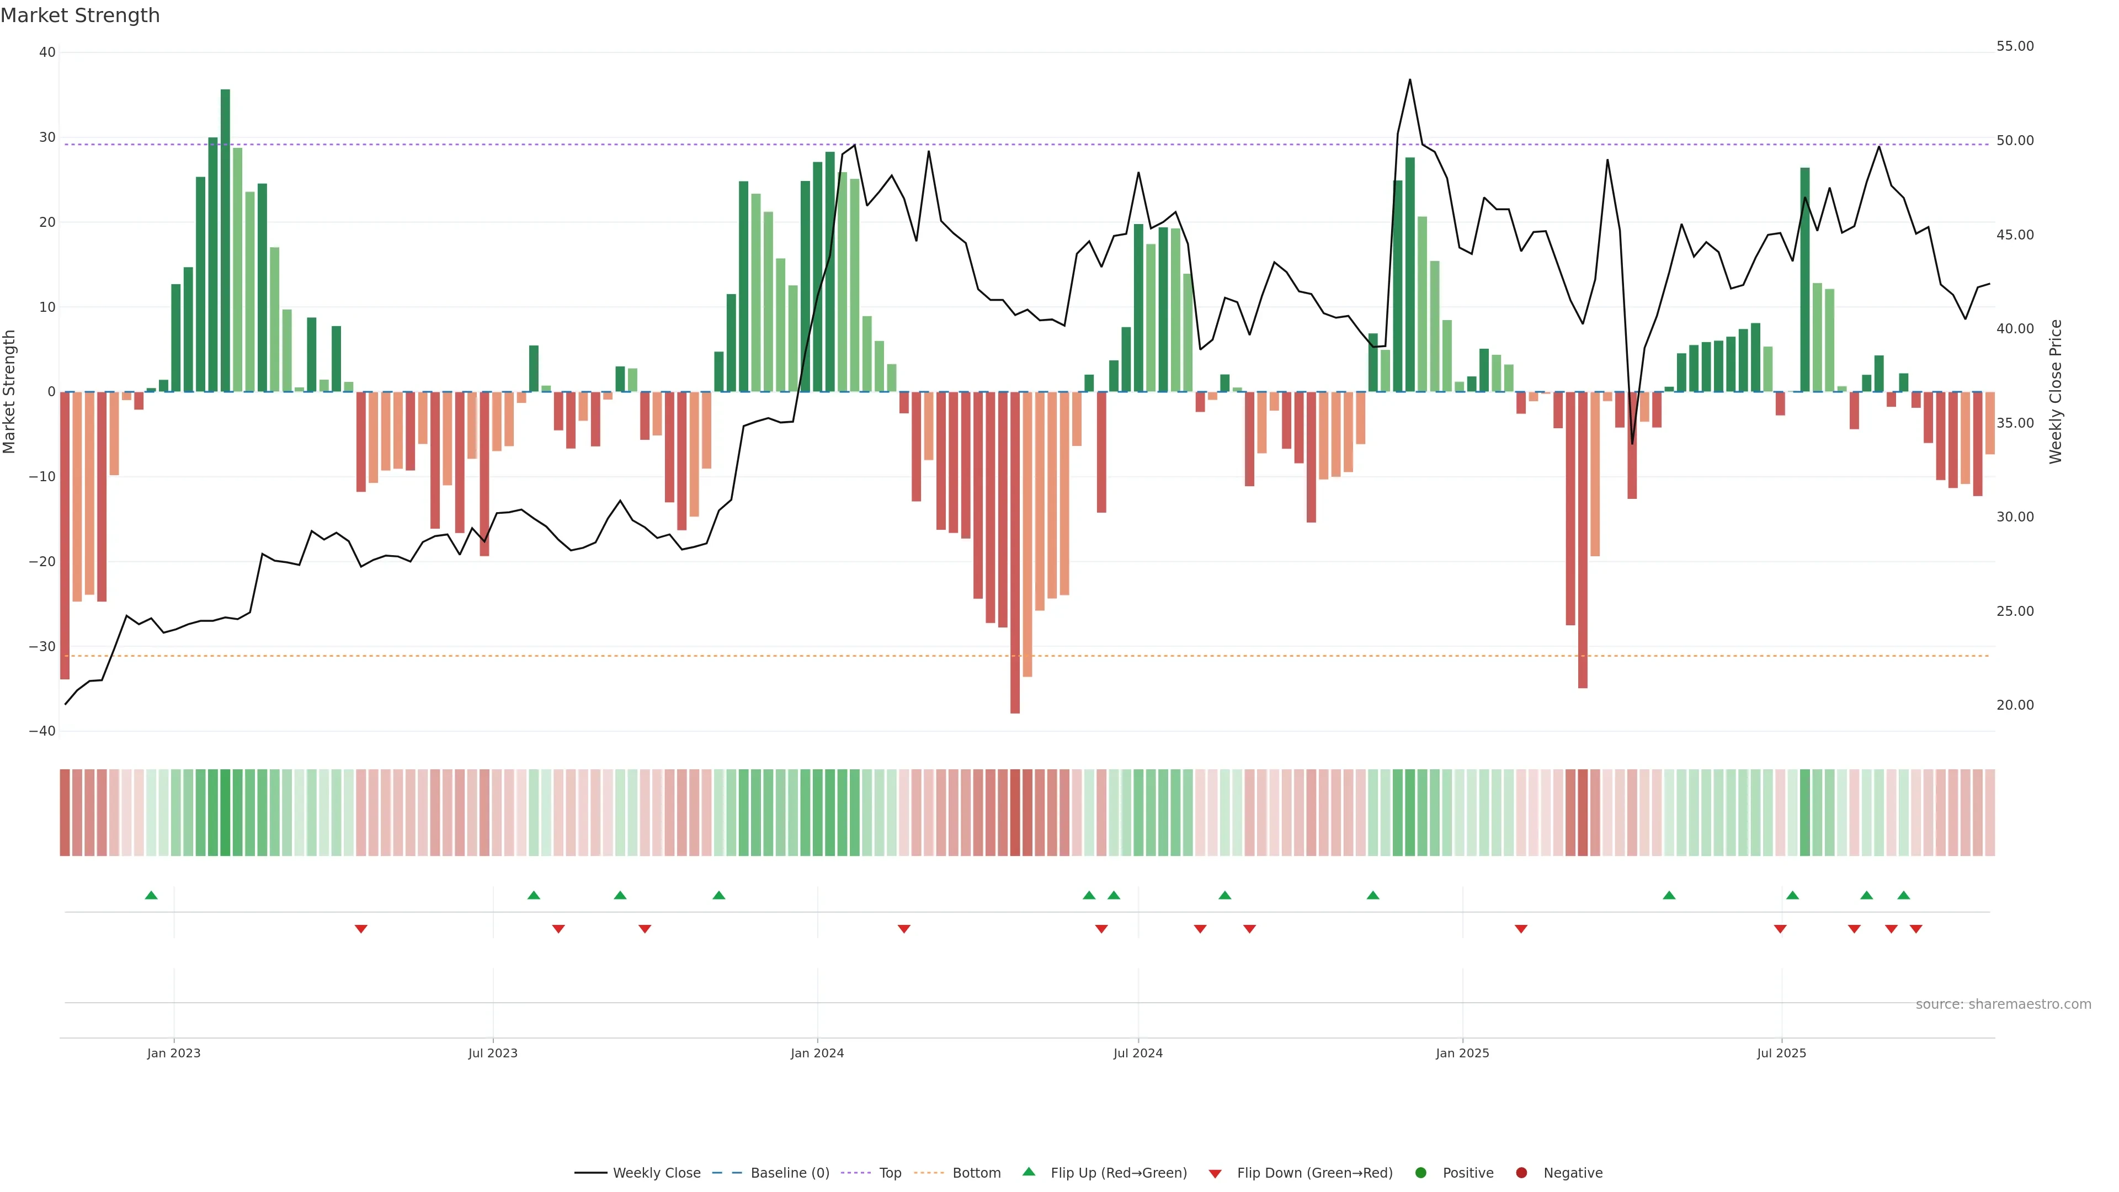Click the darkest green heatmap strip cell in early 2023

(225, 813)
